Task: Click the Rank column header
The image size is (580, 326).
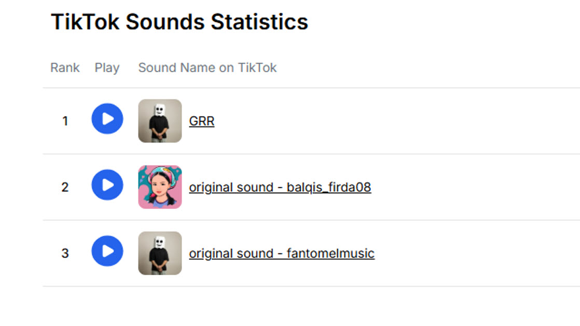Action: [x=65, y=68]
